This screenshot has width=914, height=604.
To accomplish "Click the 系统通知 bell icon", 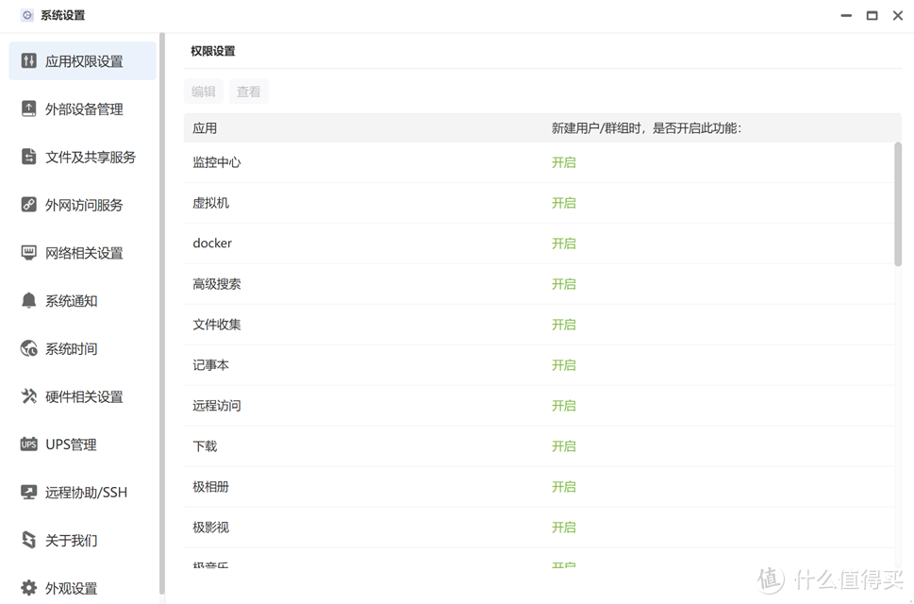I will [28, 300].
